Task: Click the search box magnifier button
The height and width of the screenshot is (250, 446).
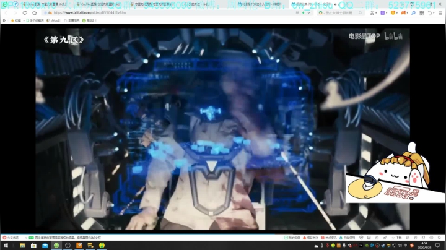Action: 361,13
